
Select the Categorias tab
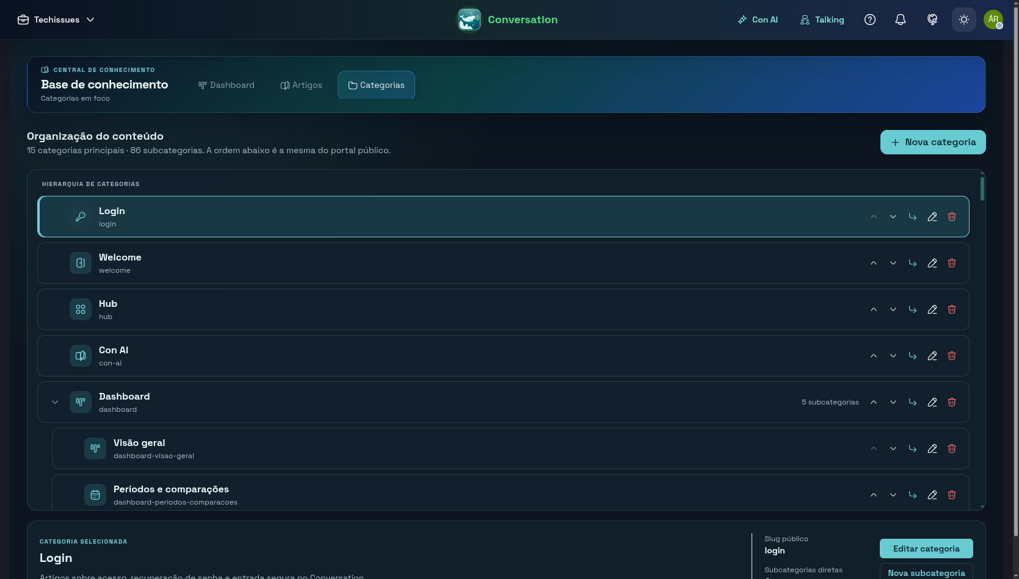pos(376,85)
